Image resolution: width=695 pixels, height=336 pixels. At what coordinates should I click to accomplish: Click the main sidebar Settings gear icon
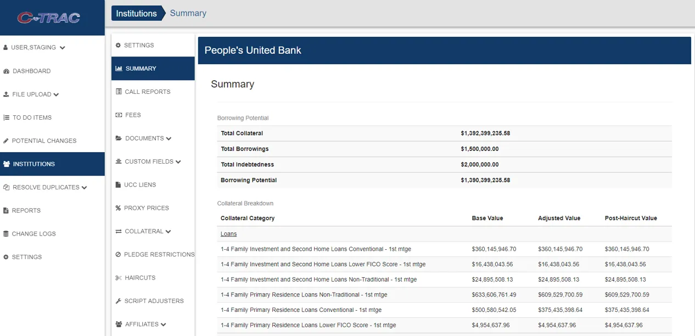point(6,257)
